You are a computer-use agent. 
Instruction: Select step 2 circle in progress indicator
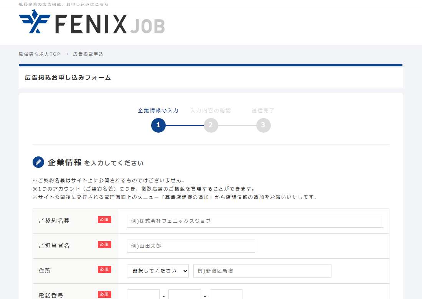pyautogui.click(x=211, y=125)
